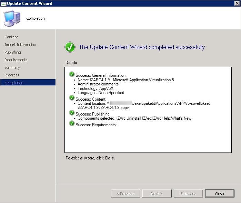Click the Components selected line
Screen dimensions: 241x203
point(134,118)
